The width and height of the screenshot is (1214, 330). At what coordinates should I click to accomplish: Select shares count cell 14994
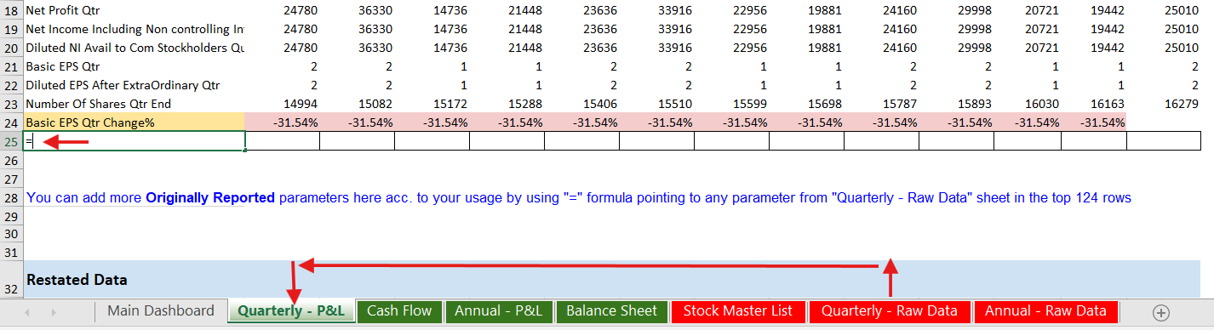pos(283,104)
